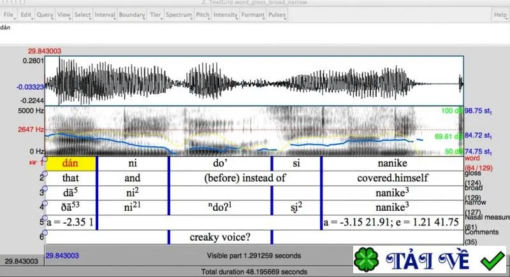Click the boundary circle on tier 2

click(45, 174)
